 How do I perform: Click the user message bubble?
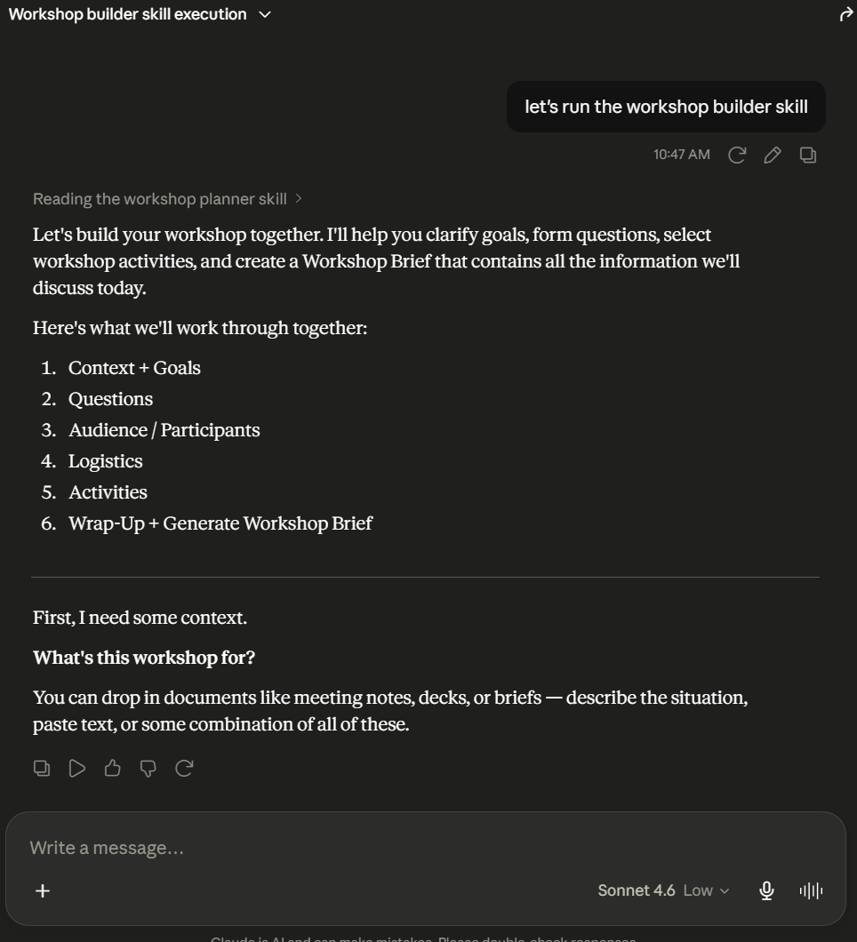click(666, 107)
